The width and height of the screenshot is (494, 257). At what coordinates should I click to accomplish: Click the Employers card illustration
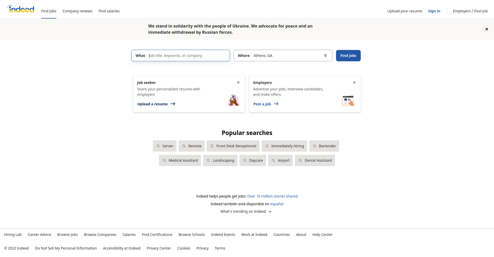tap(348, 100)
